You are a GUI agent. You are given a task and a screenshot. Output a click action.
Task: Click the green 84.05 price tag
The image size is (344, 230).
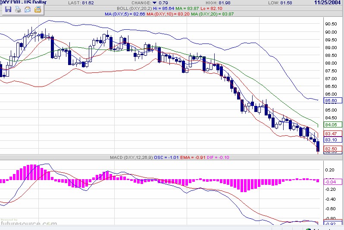pyautogui.click(x=333, y=124)
